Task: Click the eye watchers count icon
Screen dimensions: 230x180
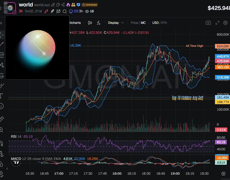Action: (87, 11)
